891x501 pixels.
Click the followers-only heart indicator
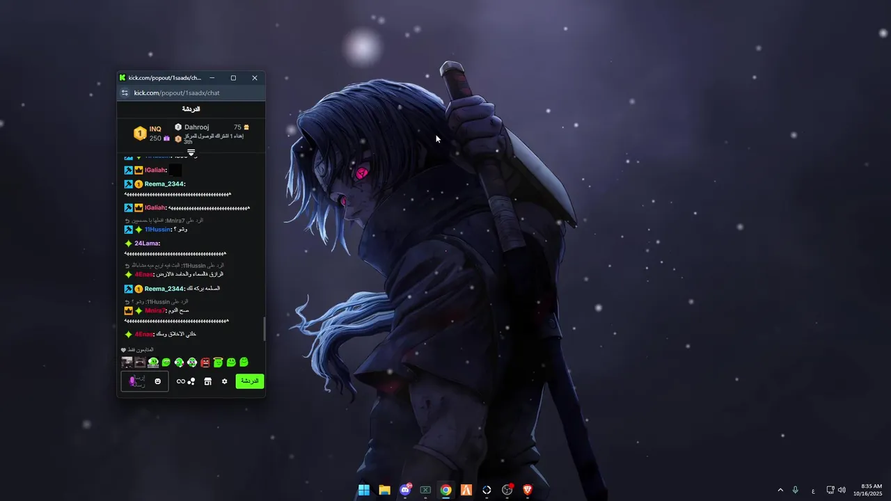123,350
